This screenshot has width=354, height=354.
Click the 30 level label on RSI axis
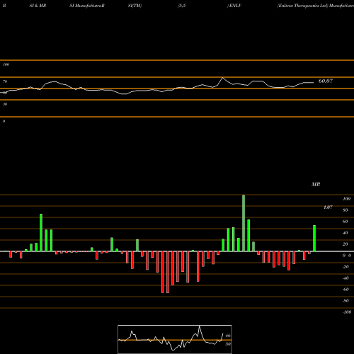[5, 104]
